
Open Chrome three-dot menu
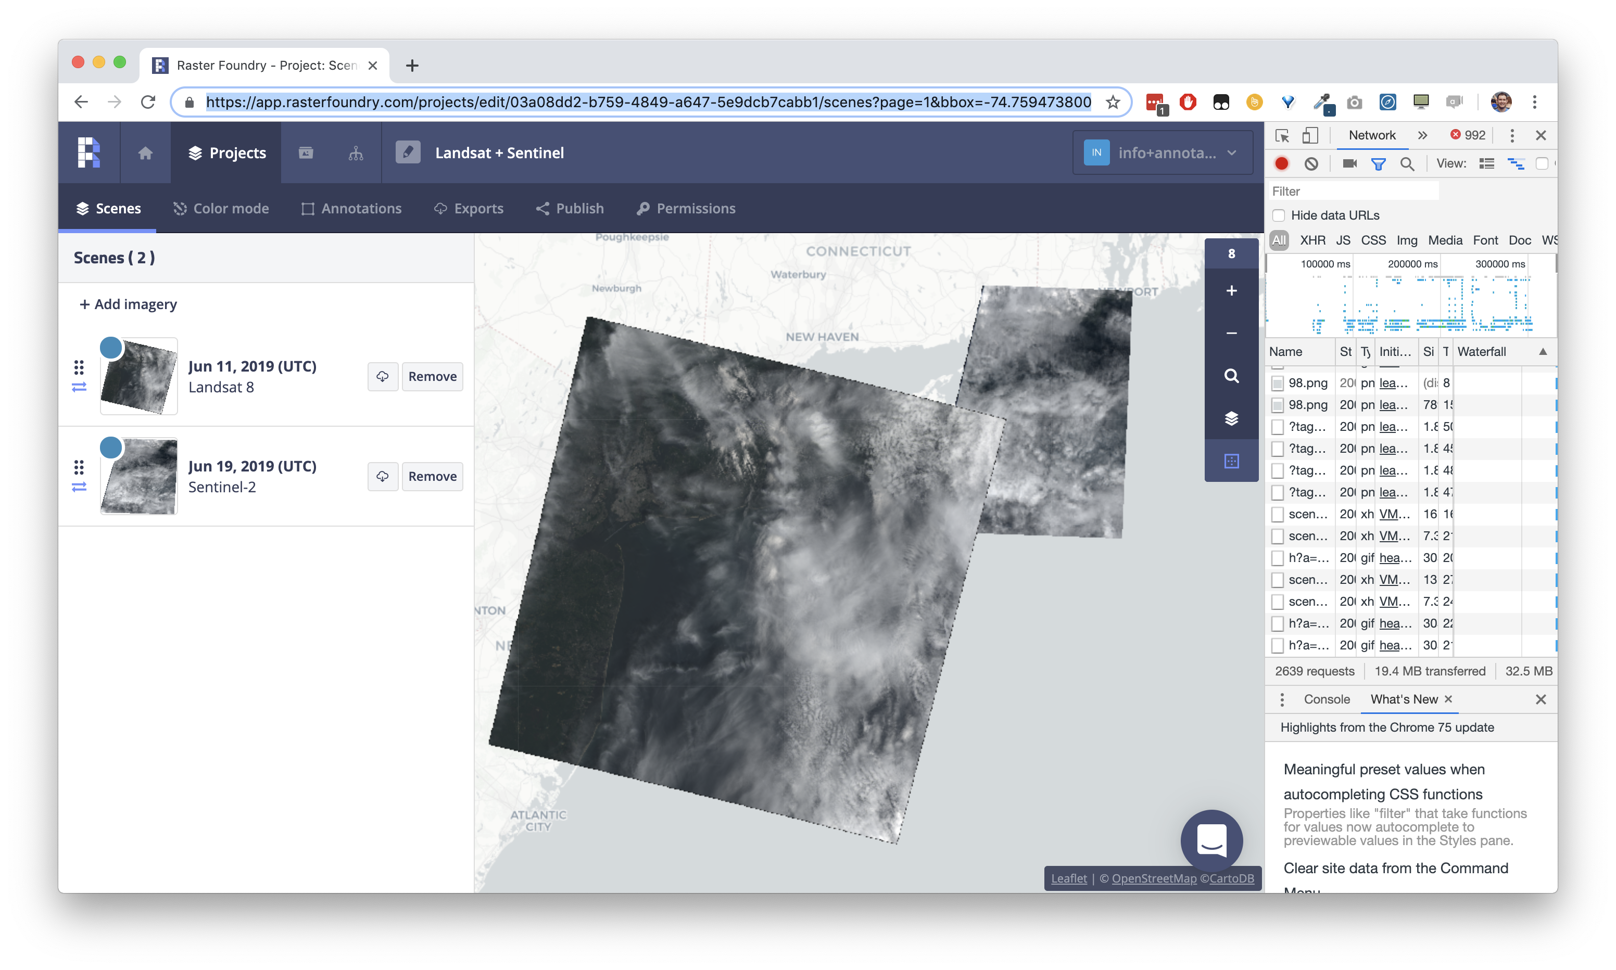1534,102
